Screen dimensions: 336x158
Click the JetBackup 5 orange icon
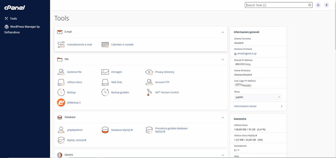click(61, 103)
